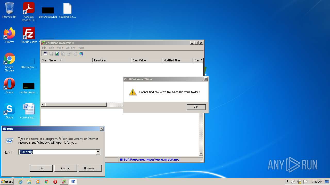Screen dimensions: 330x185
Task: Select the currencygo... Word document icon
Action: coord(29,111)
